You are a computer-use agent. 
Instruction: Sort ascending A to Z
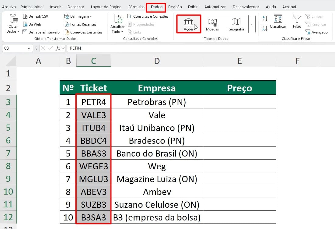pyautogui.click(x=265, y=18)
